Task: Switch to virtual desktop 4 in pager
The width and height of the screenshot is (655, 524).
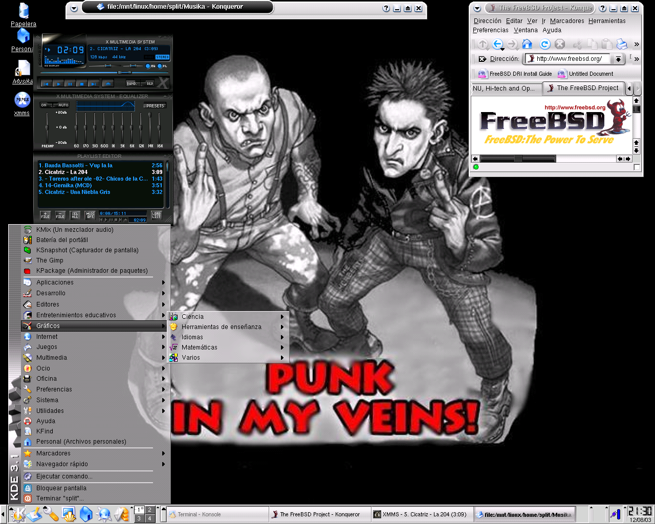Action: pyautogui.click(x=149, y=518)
